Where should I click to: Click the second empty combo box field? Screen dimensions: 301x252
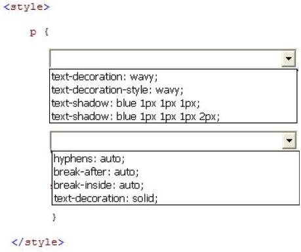[x=167, y=140]
